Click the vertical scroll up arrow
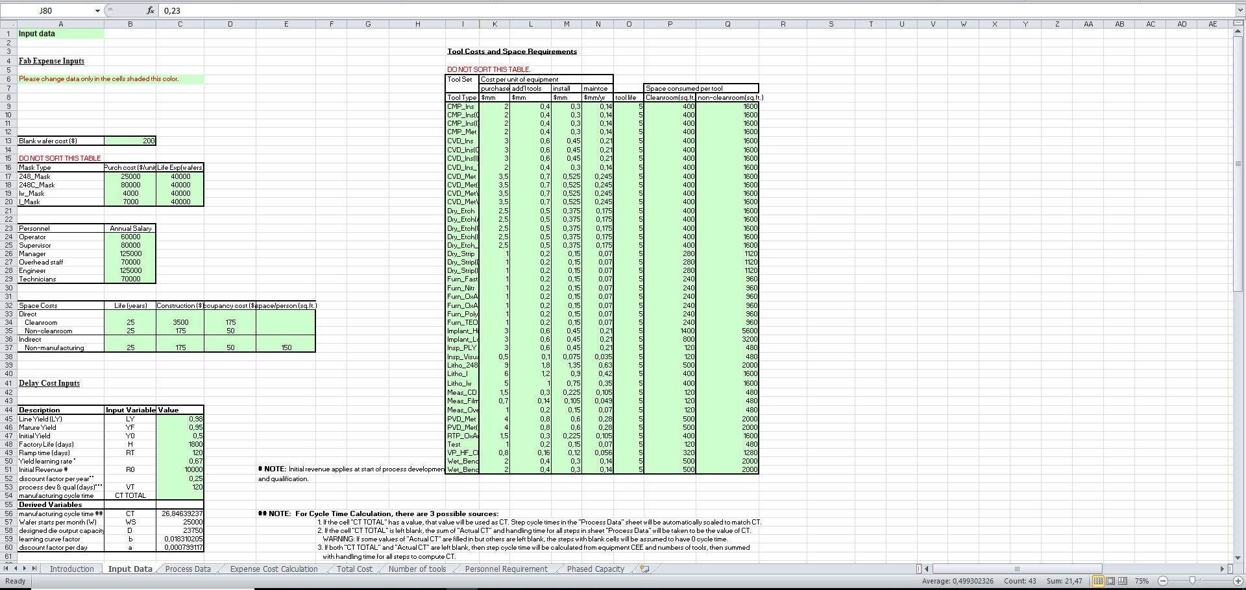1246x590 pixels. 1239,32
